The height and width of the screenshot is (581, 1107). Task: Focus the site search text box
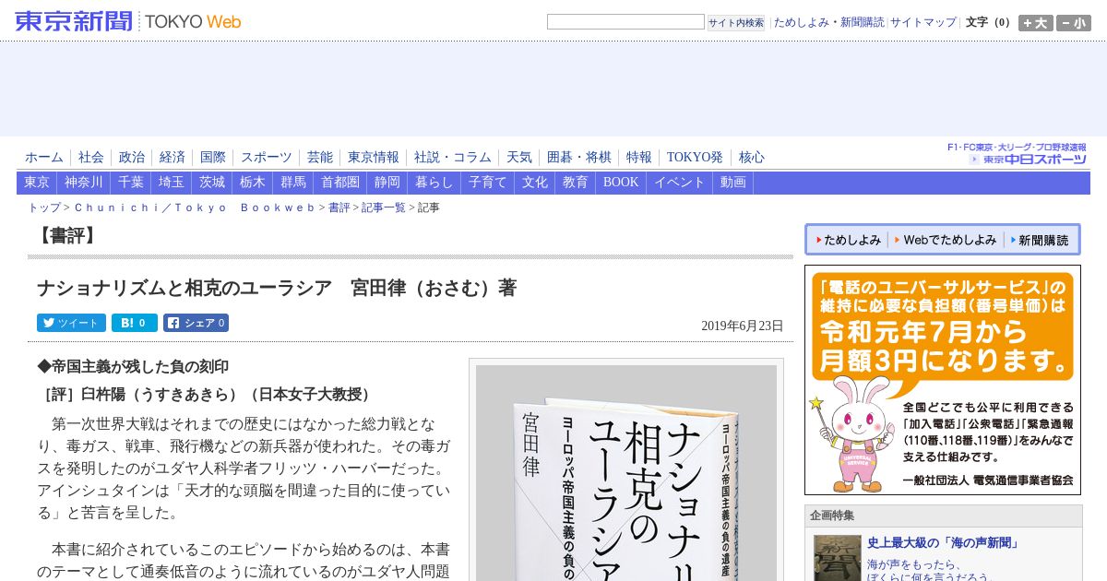tap(625, 22)
